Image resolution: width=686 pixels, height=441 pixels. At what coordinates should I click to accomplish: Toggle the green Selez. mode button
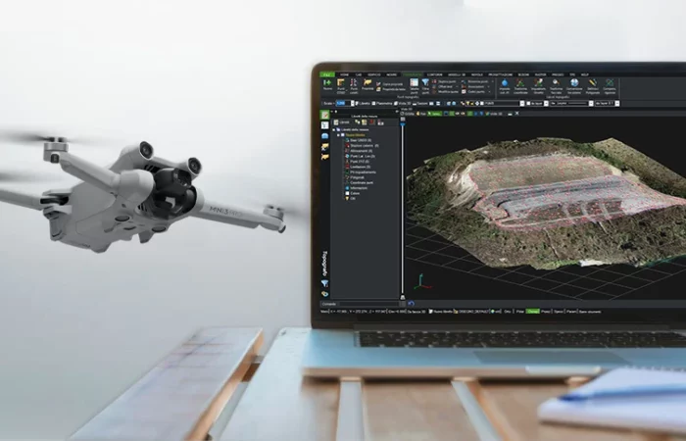coord(435,114)
